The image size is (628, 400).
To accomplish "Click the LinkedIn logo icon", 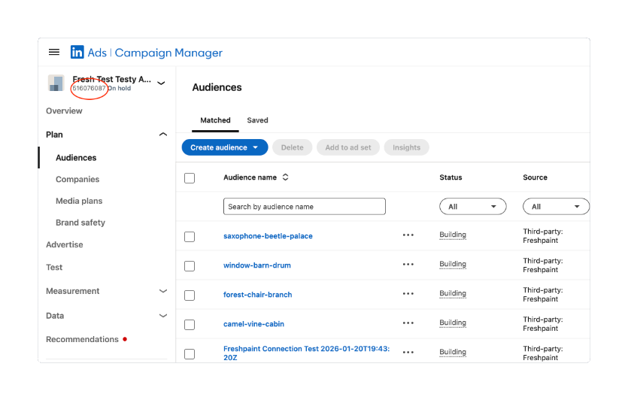I will coord(77,53).
